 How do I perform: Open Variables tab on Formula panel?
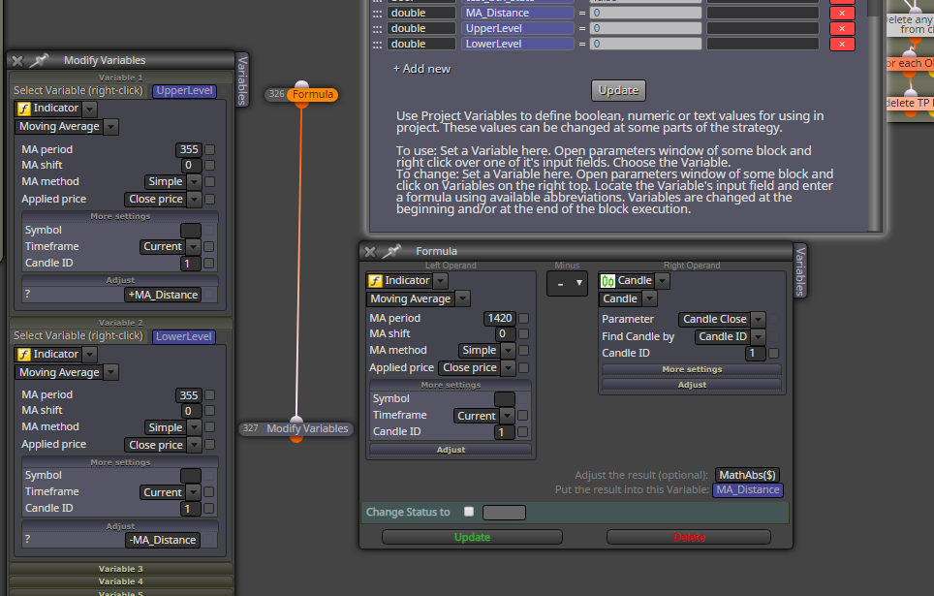click(800, 270)
